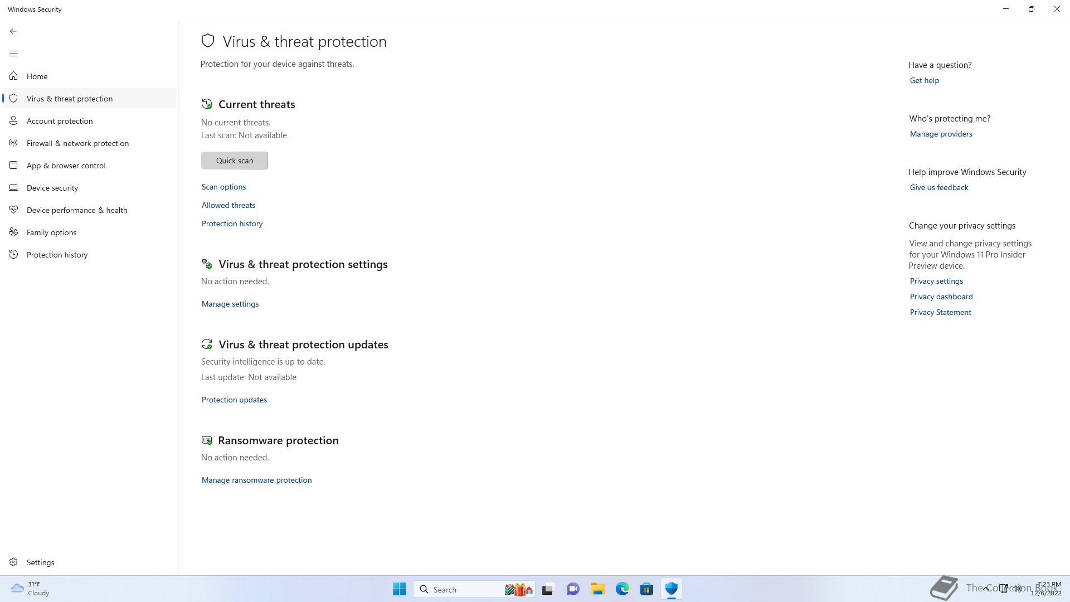The height and width of the screenshot is (602, 1070).
Task: Open Task View from the taskbar
Action: (548, 589)
